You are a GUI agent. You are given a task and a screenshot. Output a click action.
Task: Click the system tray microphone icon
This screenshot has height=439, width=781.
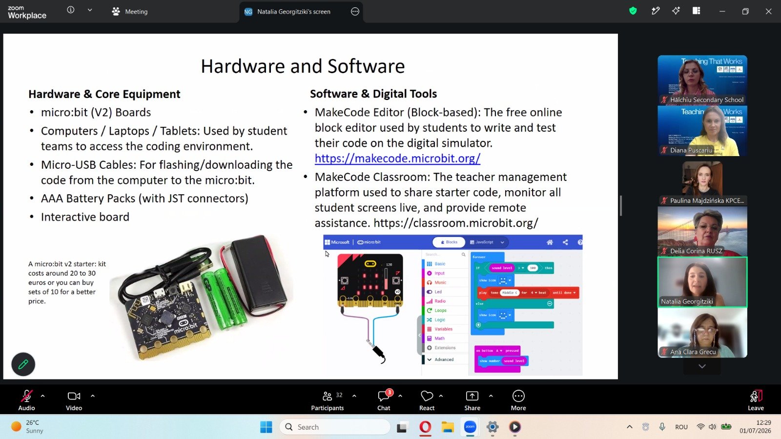(662, 427)
